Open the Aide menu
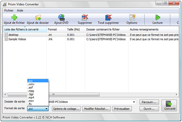 point(20,11)
